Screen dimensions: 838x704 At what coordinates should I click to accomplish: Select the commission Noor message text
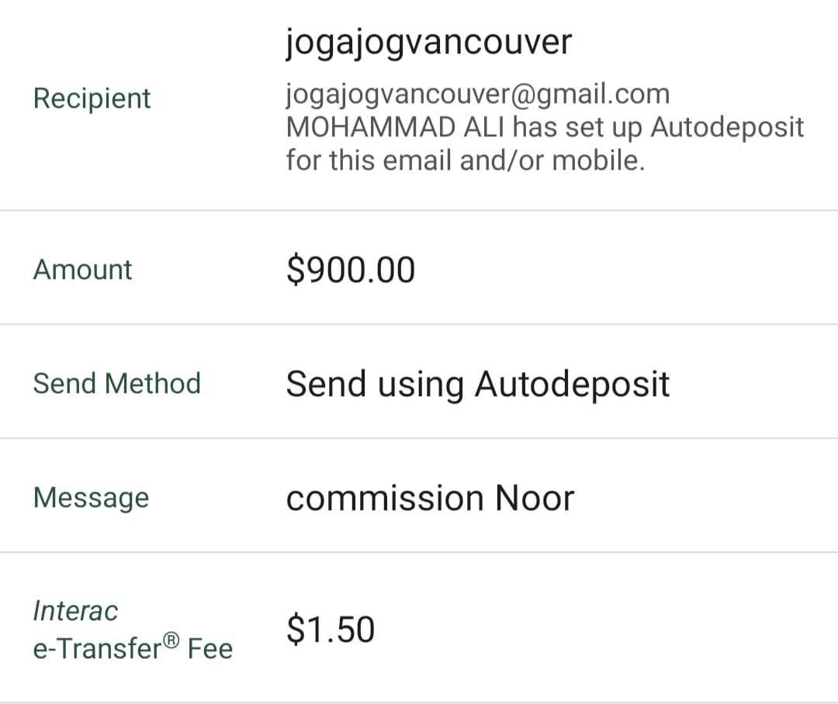[430, 499]
